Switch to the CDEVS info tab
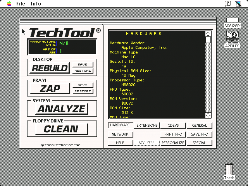 click(173, 126)
